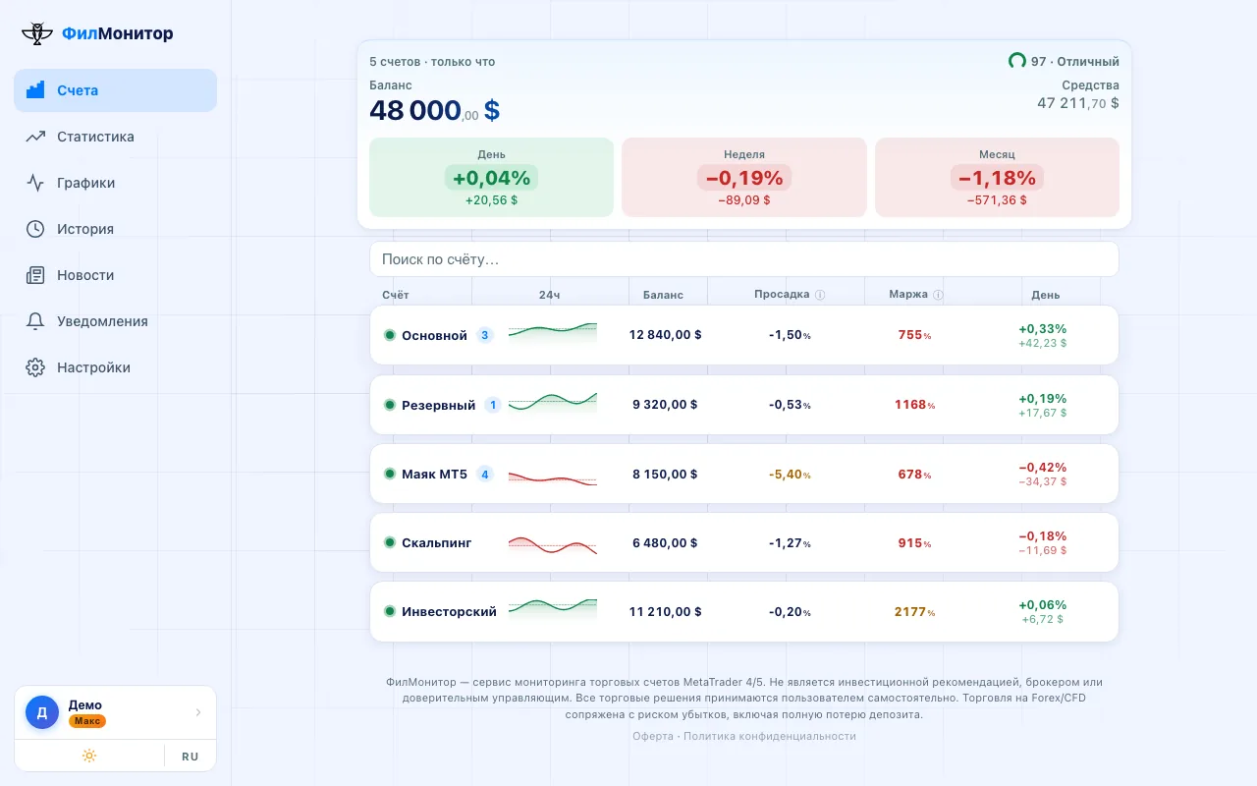Viewport: 1257px width, 786px height.
Task: Click the Просадка info icon
Action: 820,295
